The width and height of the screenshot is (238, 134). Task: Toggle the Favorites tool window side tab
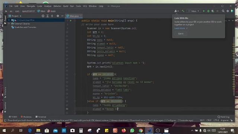tap(5, 107)
